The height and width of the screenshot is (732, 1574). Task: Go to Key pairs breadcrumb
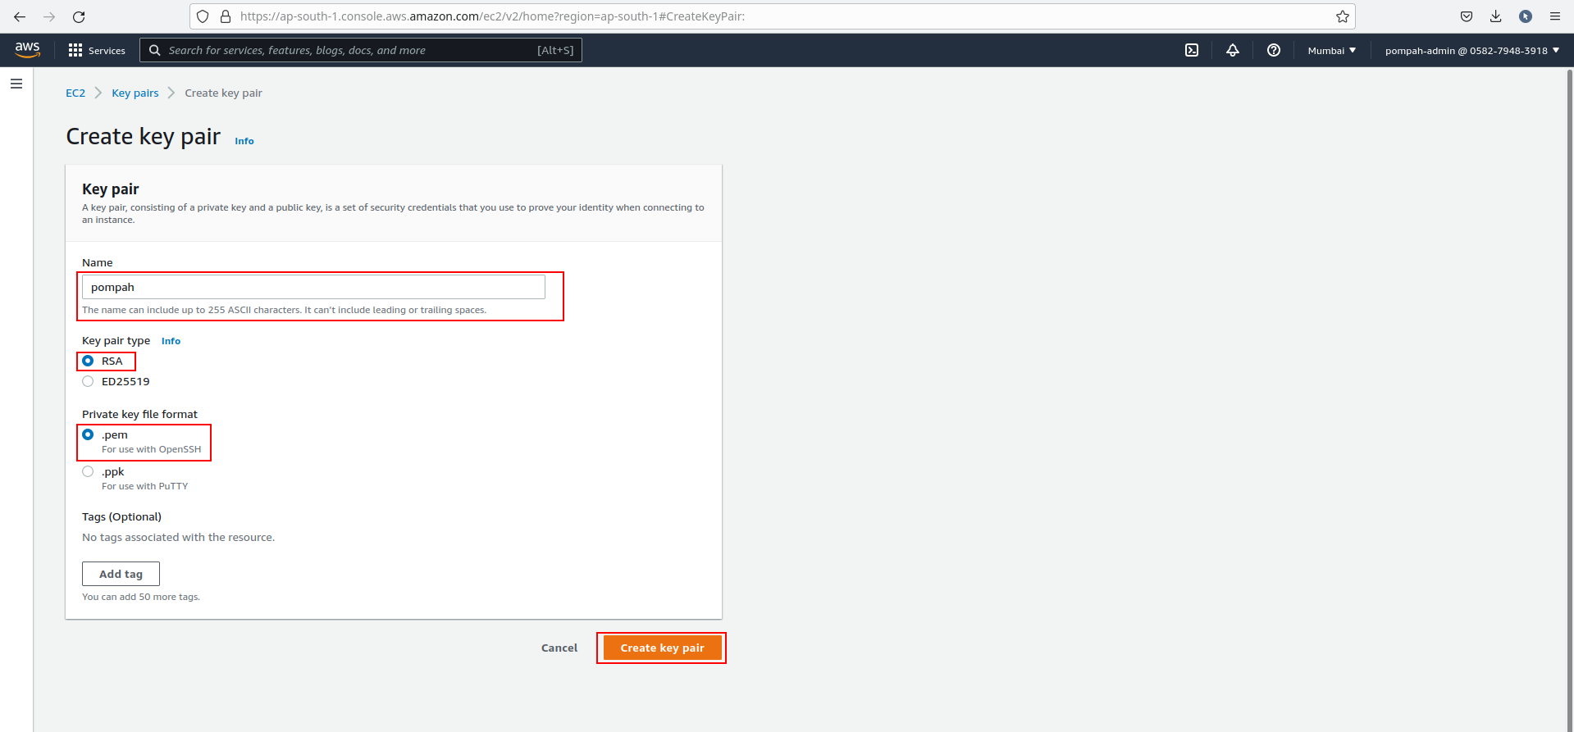point(135,93)
